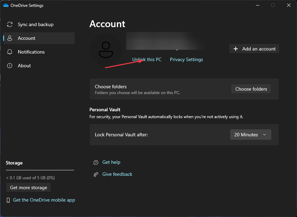Click the mobile phone icon near Storage
297x217 pixels.
(9, 200)
